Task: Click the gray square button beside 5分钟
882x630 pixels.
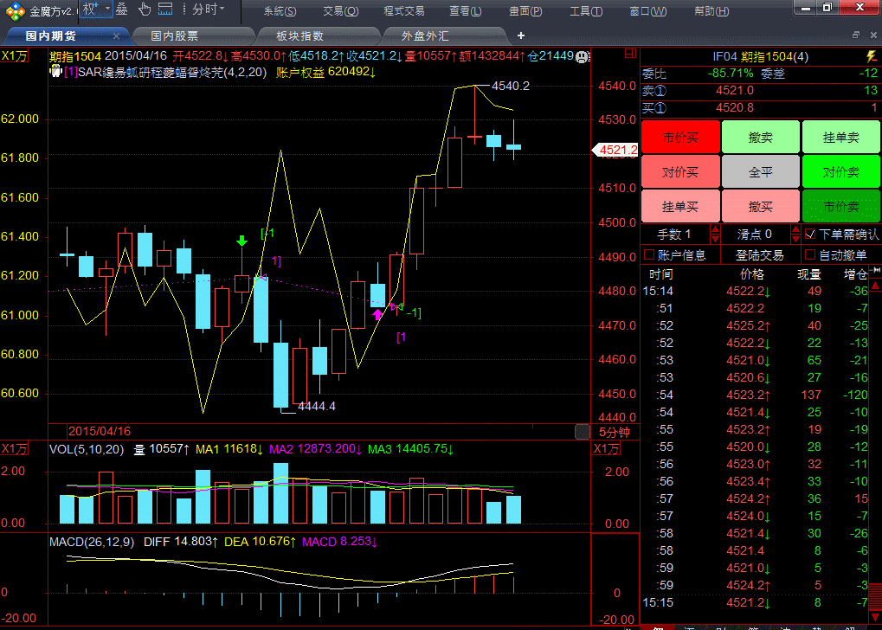Action: tap(583, 432)
